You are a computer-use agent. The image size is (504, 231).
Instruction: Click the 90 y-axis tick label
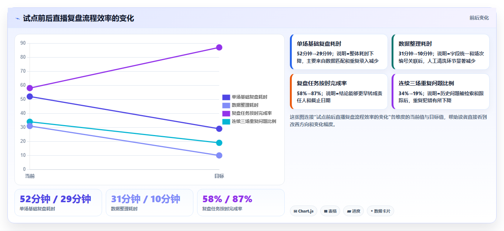[x=23, y=43]
